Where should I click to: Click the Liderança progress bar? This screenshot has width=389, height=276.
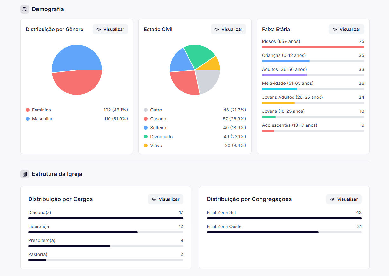coord(106,232)
